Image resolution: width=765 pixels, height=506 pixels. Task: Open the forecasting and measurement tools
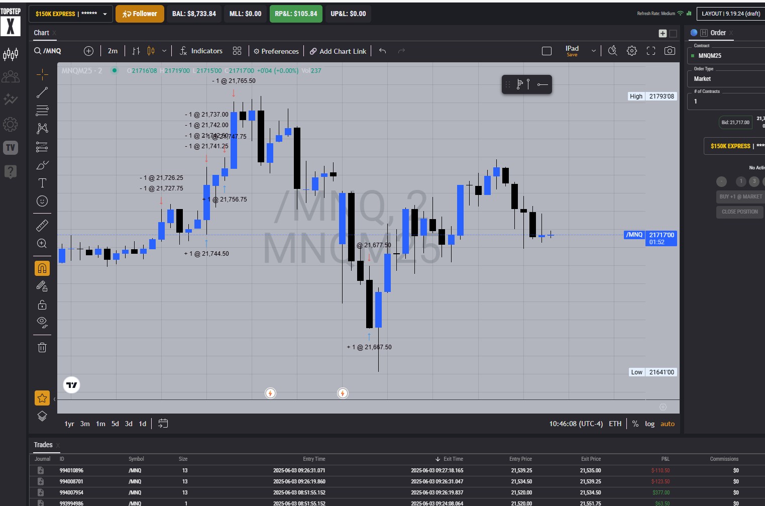42,147
